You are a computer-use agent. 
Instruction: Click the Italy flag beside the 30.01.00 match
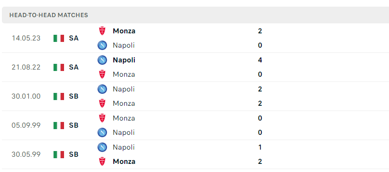click(59, 96)
